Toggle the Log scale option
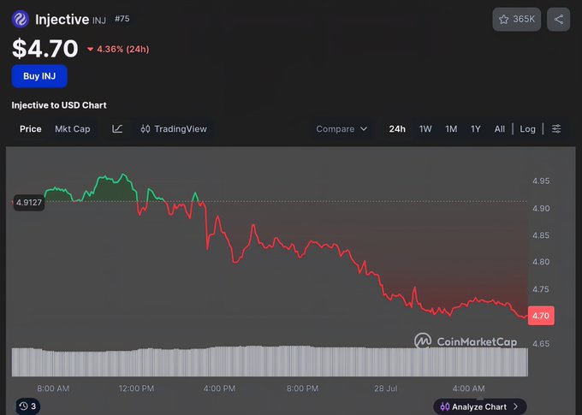This screenshot has height=415, width=582. pyautogui.click(x=527, y=129)
